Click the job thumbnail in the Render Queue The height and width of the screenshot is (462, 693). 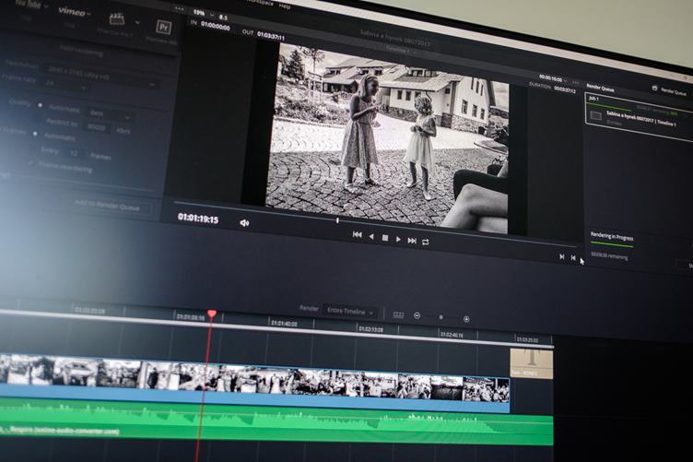(x=595, y=116)
